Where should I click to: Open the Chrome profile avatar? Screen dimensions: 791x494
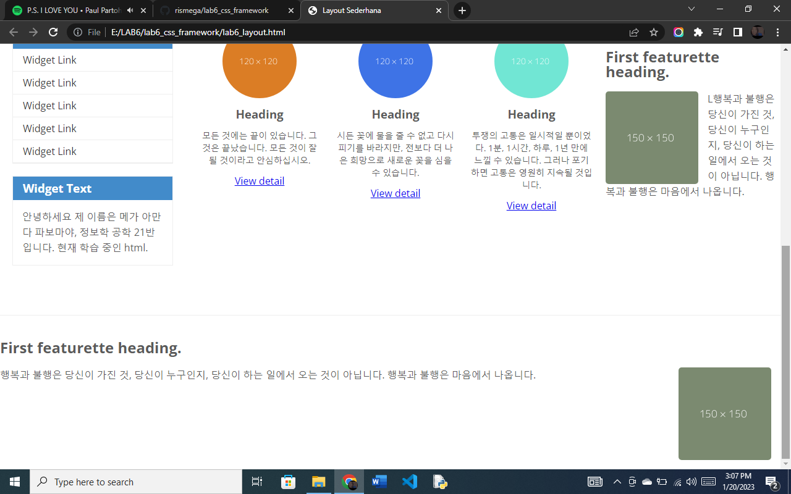[x=757, y=32]
